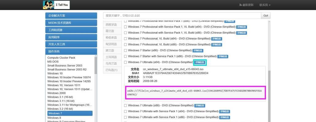Screen dimensions: 316x122
Task: Select the highlighted Windows 7 entry
Action: point(70,113)
